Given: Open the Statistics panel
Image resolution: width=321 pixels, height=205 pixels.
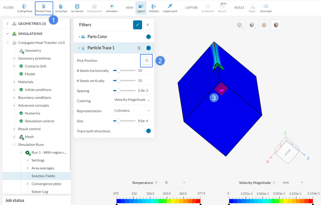Looking at the screenshot, I should (x=154, y=8).
